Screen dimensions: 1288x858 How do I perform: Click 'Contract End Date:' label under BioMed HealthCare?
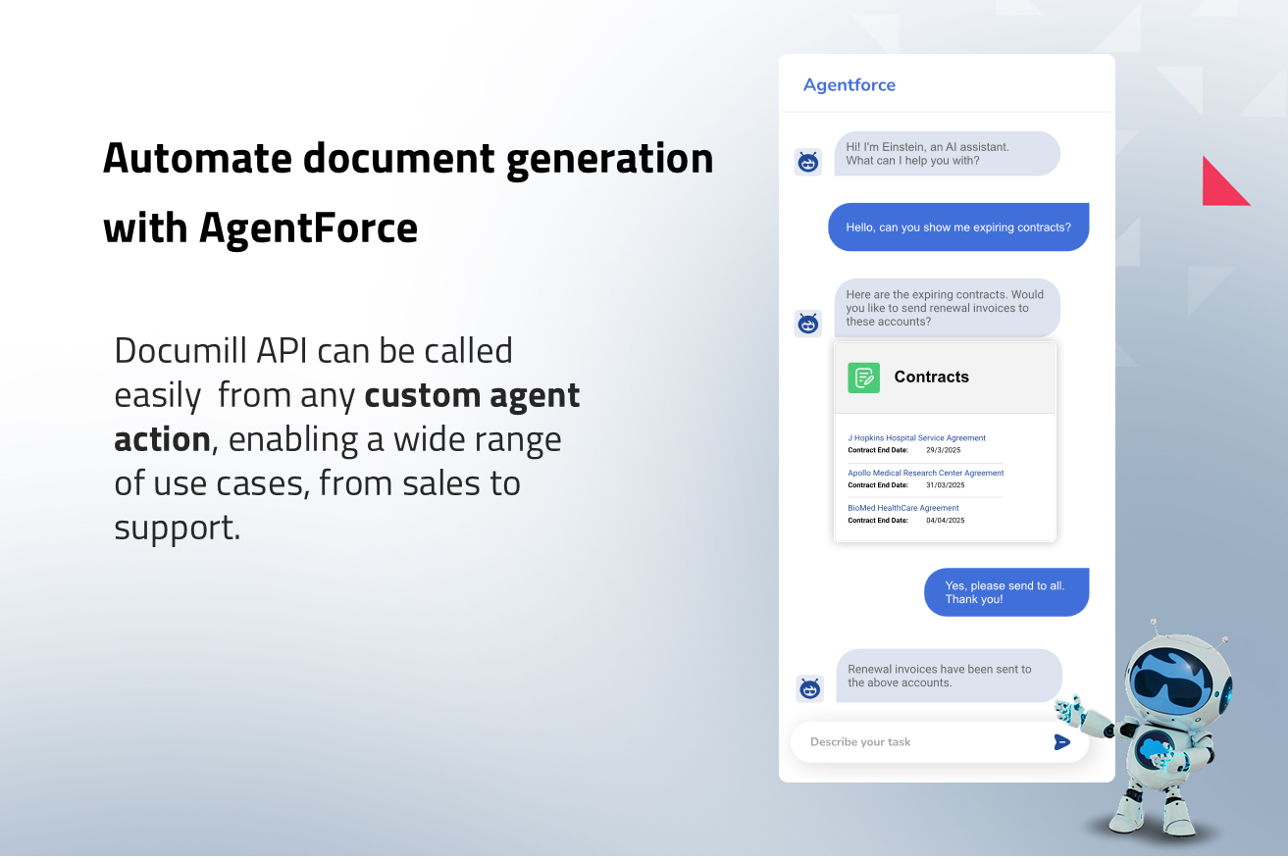click(878, 521)
